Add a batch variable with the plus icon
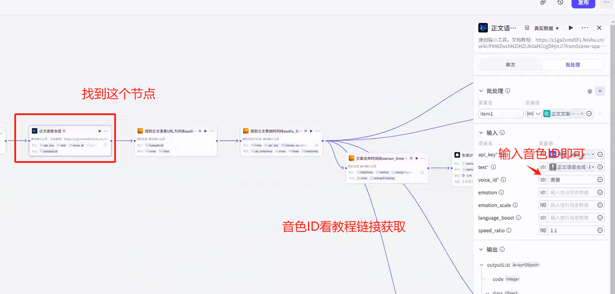615x294 pixels. [x=600, y=91]
